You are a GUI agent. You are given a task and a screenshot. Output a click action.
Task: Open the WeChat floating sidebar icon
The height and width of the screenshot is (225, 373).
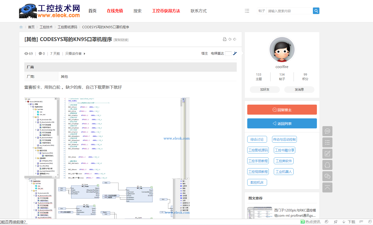coord(327,176)
